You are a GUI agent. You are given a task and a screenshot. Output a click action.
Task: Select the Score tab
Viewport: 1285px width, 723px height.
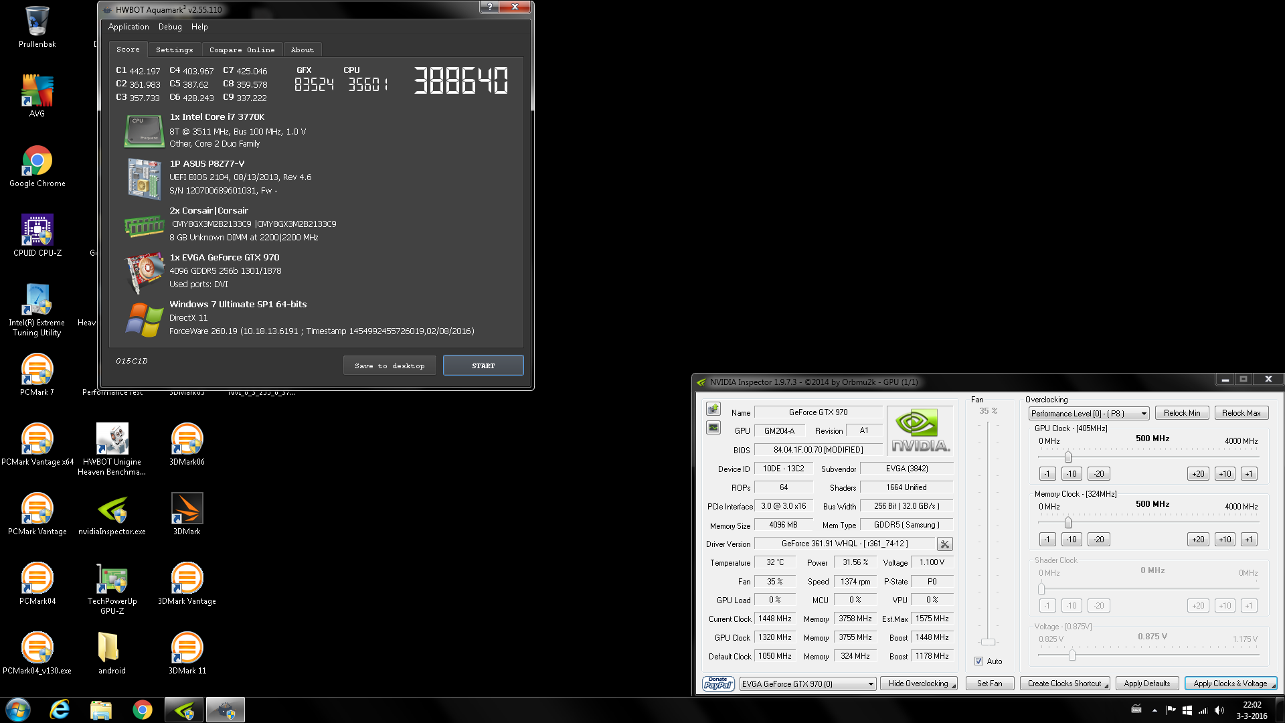coord(128,50)
